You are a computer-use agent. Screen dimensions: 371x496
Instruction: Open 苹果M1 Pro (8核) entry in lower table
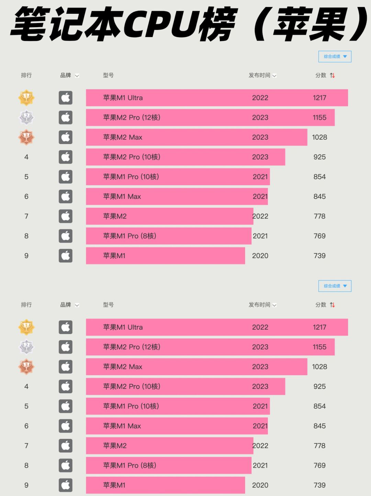point(130,465)
